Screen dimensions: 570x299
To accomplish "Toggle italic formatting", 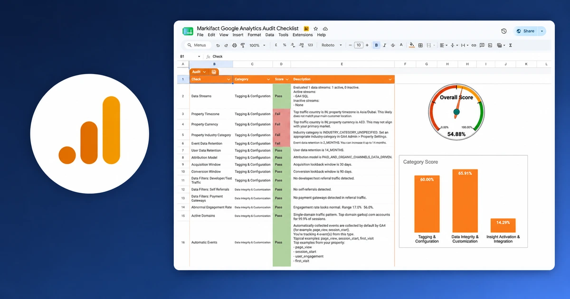I will click(385, 45).
